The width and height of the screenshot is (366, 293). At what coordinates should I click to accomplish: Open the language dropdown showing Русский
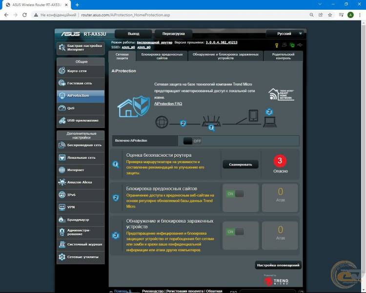point(285,34)
